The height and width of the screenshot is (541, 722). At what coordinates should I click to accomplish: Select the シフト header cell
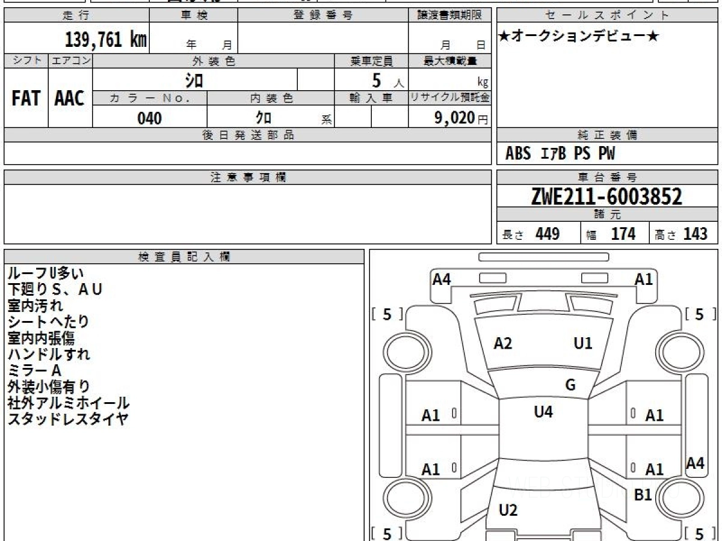click(26, 61)
